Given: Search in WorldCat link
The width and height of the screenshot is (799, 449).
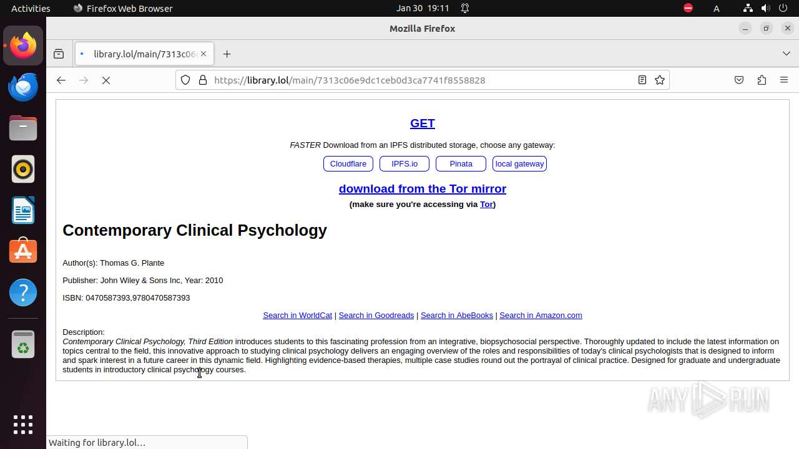Looking at the screenshot, I should [x=298, y=316].
